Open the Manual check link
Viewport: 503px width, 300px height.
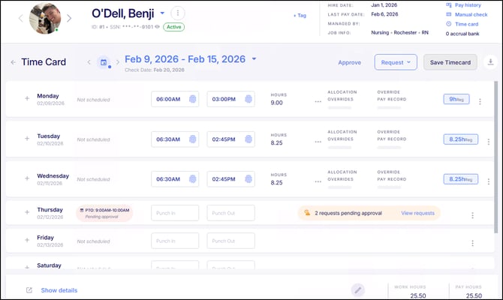tap(471, 14)
